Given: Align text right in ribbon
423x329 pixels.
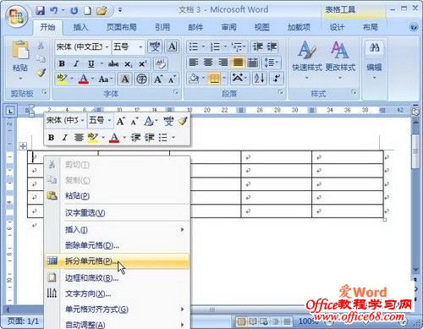Looking at the screenshot, I should tap(222, 63).
